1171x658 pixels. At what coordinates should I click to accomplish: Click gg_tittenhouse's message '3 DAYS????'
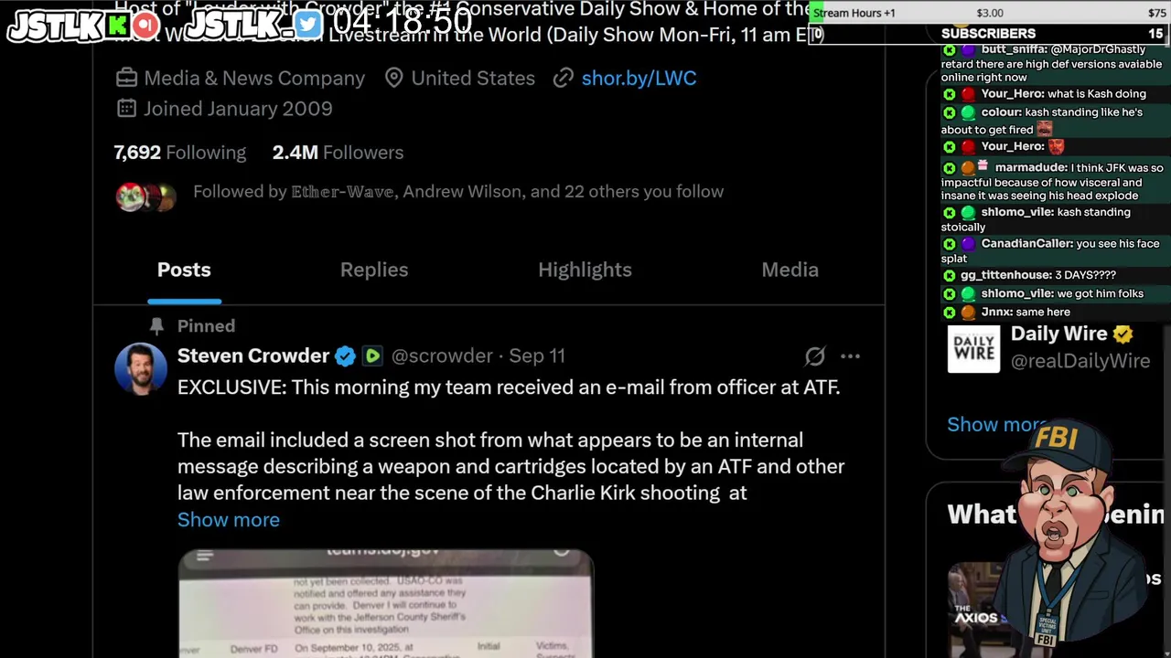tap(1086, 275)
